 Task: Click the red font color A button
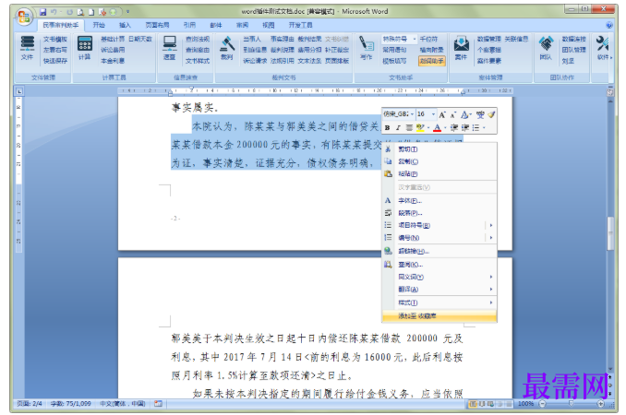point(438,127)
